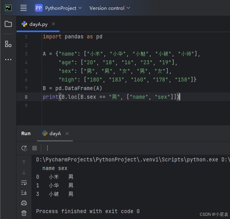Rerun dayA with the rerun icon
The width and height of the screenshot is (230, 219).
pyautogui.click(x=24, y=148)
